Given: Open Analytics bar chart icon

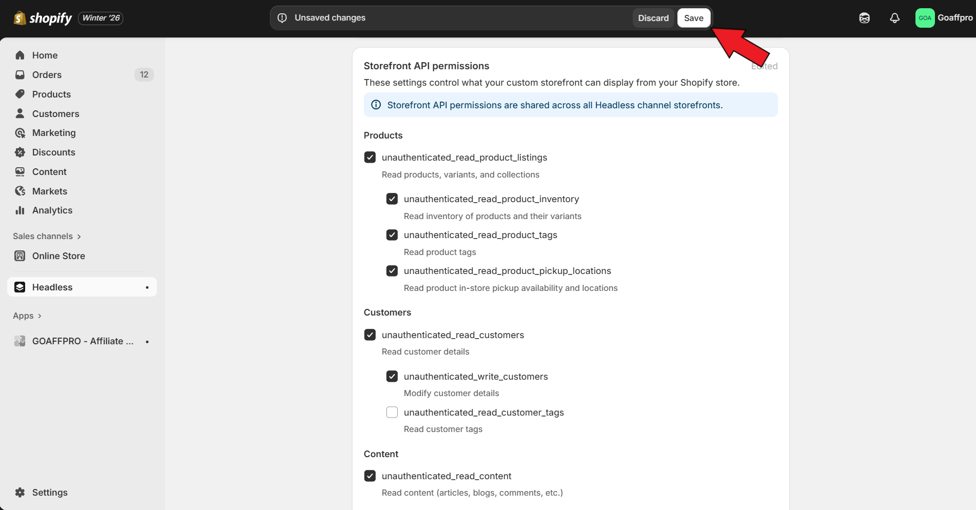Looking at the screenshot, I should (20, 210).
